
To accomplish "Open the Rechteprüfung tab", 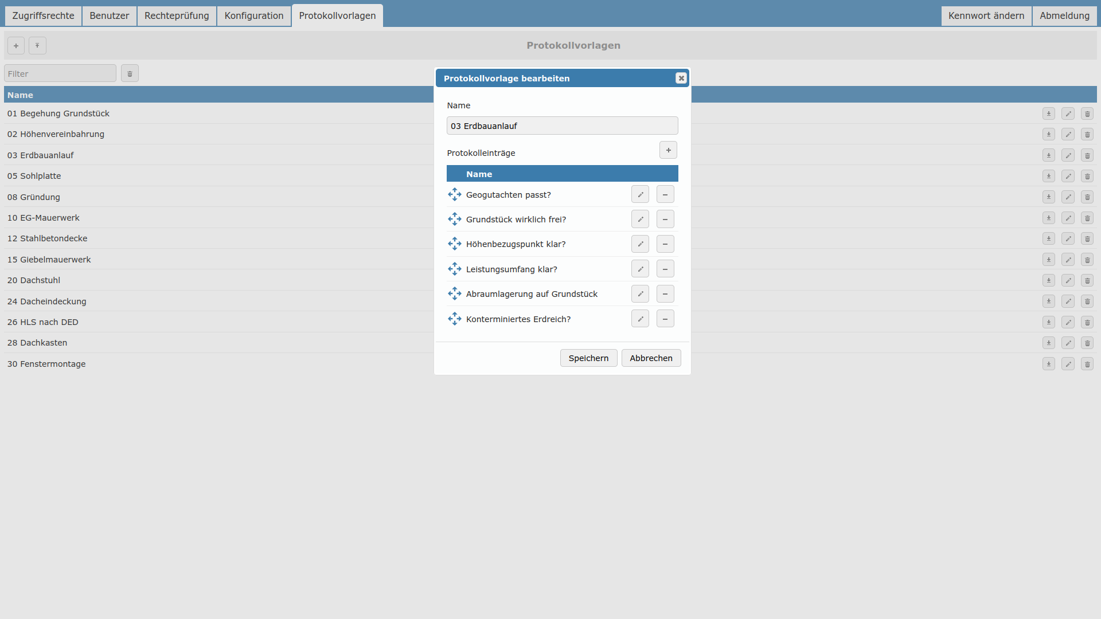I will tap(177, 16).
